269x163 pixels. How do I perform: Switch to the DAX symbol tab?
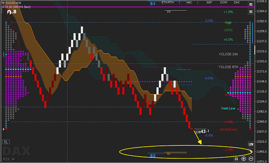point(237,3)
